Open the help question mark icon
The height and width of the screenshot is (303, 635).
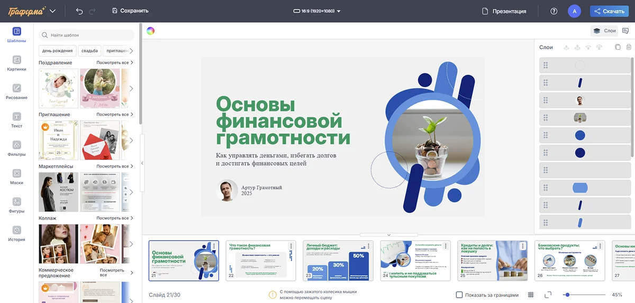coord(554,11)
